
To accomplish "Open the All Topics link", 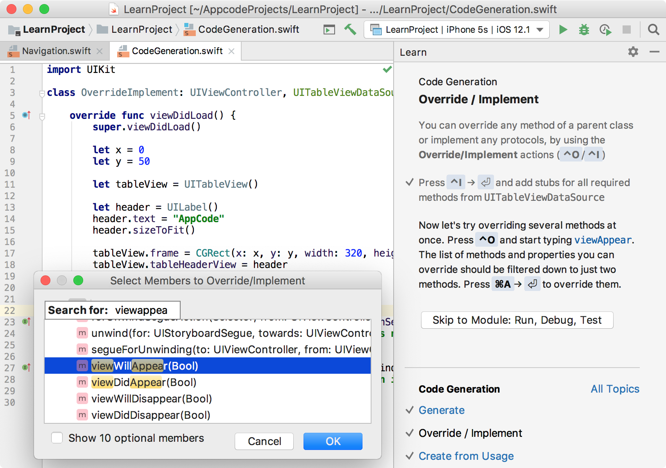I will [x=615, y=389].
